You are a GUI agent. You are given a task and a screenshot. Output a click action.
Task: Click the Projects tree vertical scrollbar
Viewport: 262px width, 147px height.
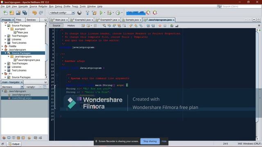[46, 51]
